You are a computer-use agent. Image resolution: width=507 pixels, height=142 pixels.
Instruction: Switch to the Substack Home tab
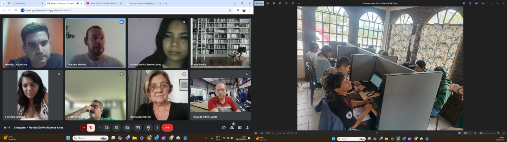click(x=143, y=3)
